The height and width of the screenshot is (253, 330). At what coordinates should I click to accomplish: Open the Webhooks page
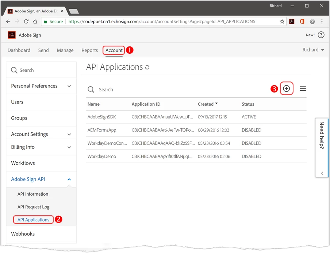click(41, 234)
